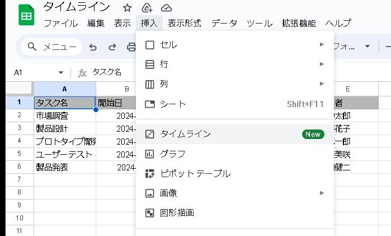Expand the 列 submenu
The image size is (391, 236).
tap(235, 84)
